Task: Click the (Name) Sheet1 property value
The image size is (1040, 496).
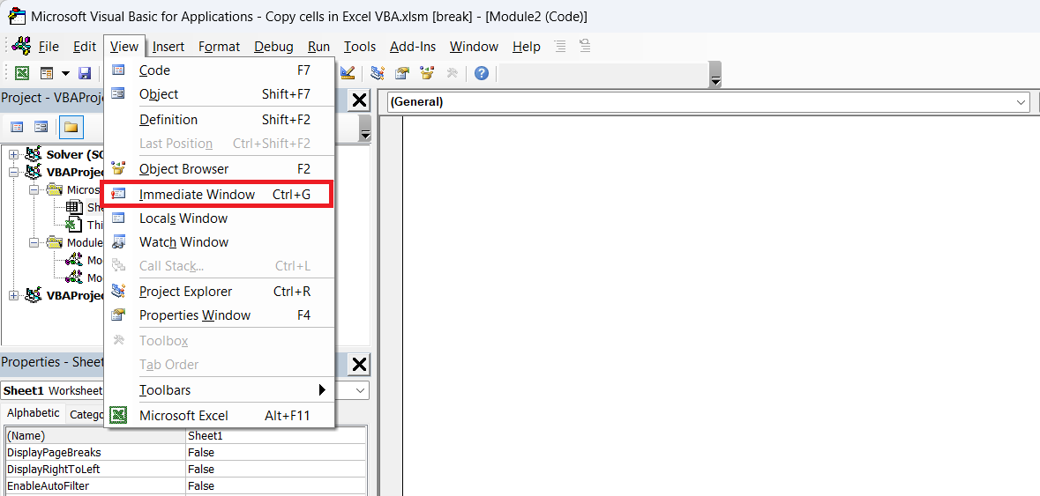Action: (276, 436)
